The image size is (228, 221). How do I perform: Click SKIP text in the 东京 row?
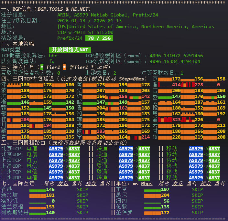197,189
